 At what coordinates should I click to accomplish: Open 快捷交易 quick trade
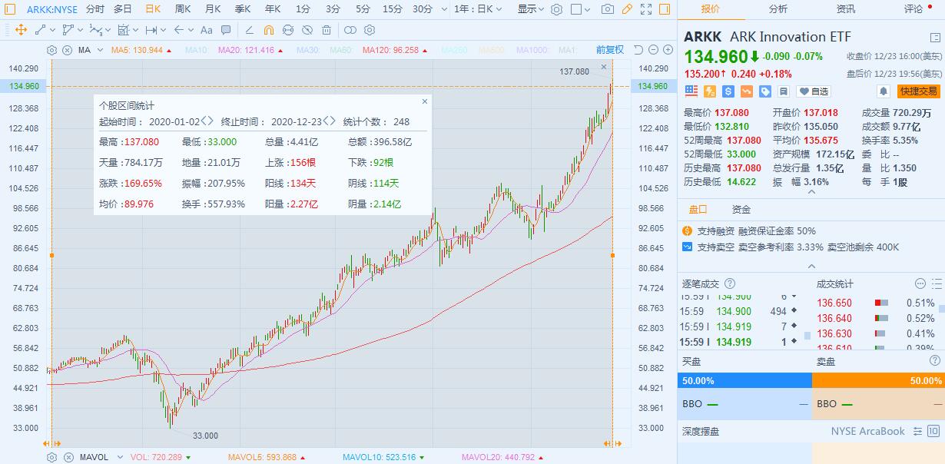[x=918, y=91]
